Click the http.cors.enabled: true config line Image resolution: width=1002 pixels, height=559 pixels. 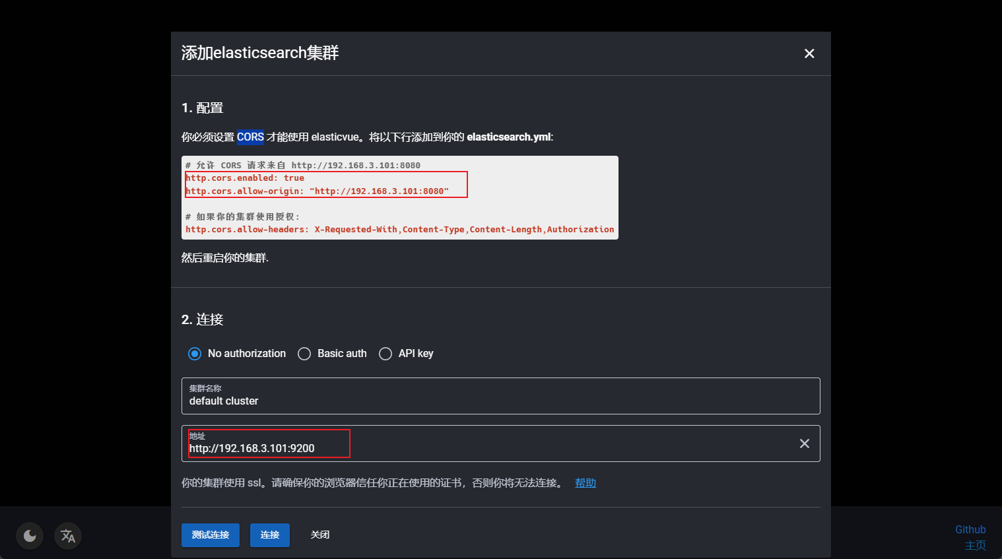(245, 178)
